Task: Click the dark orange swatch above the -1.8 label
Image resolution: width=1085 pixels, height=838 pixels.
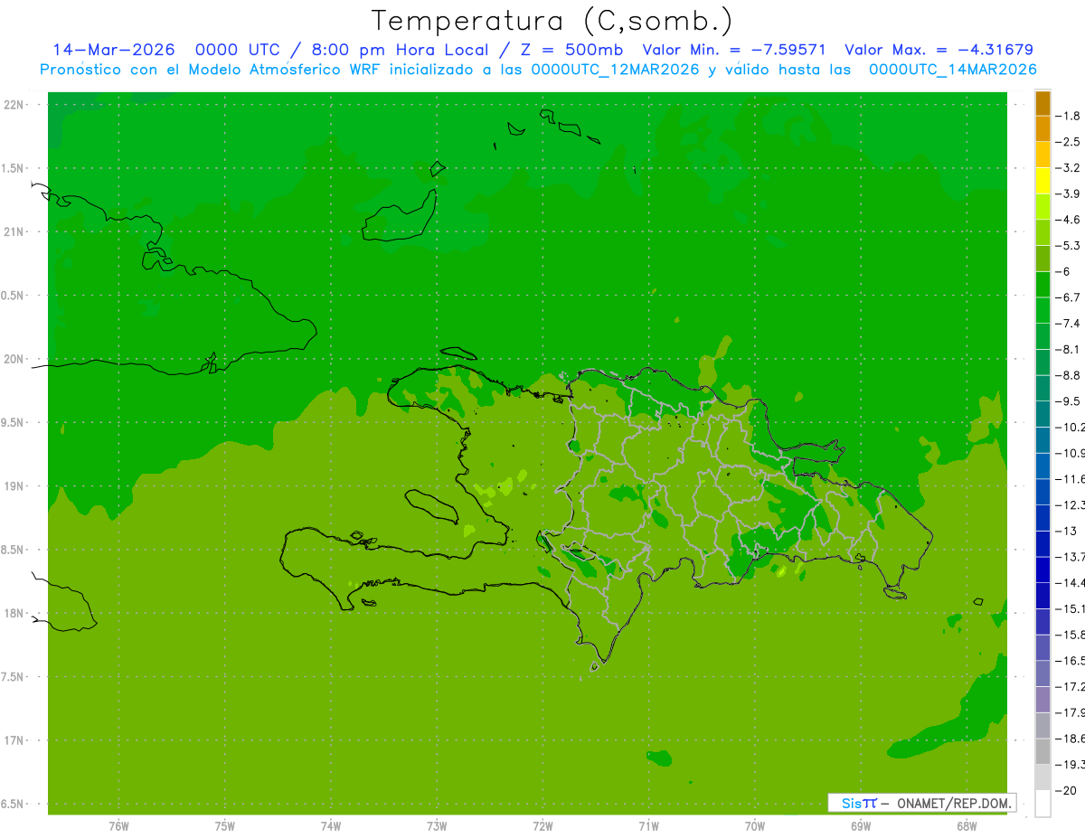Action: click(x=1043, y=103)
